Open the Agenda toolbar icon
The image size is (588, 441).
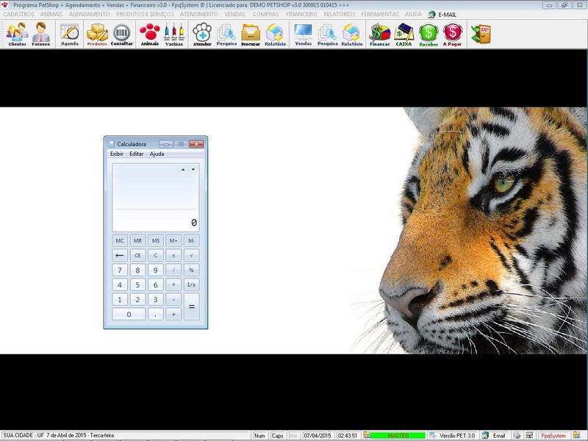(x=70, y=34)
